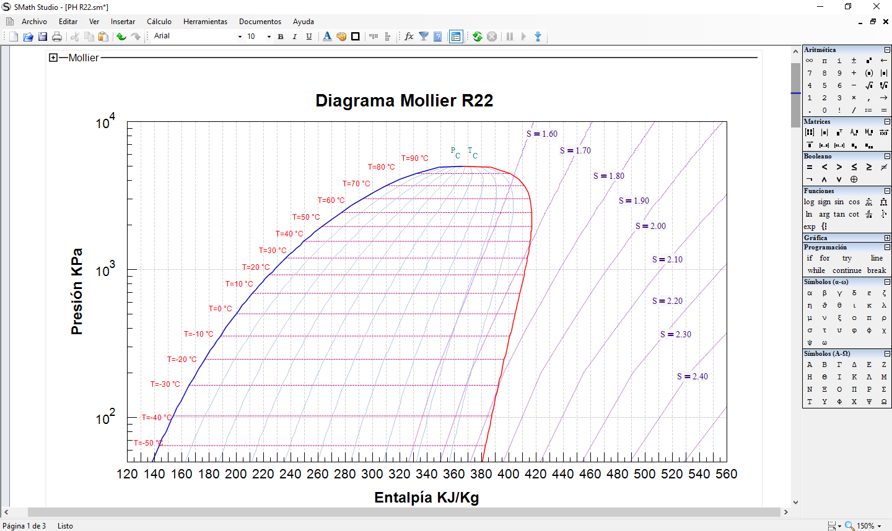Viewport: 892px width, 531px height.
Task: Click the Save document icon
Action: pyautogui.click(x=43, y=37)
